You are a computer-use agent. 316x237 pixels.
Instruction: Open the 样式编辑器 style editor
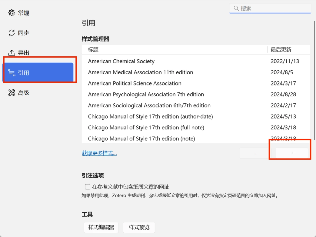coord(101,227)
